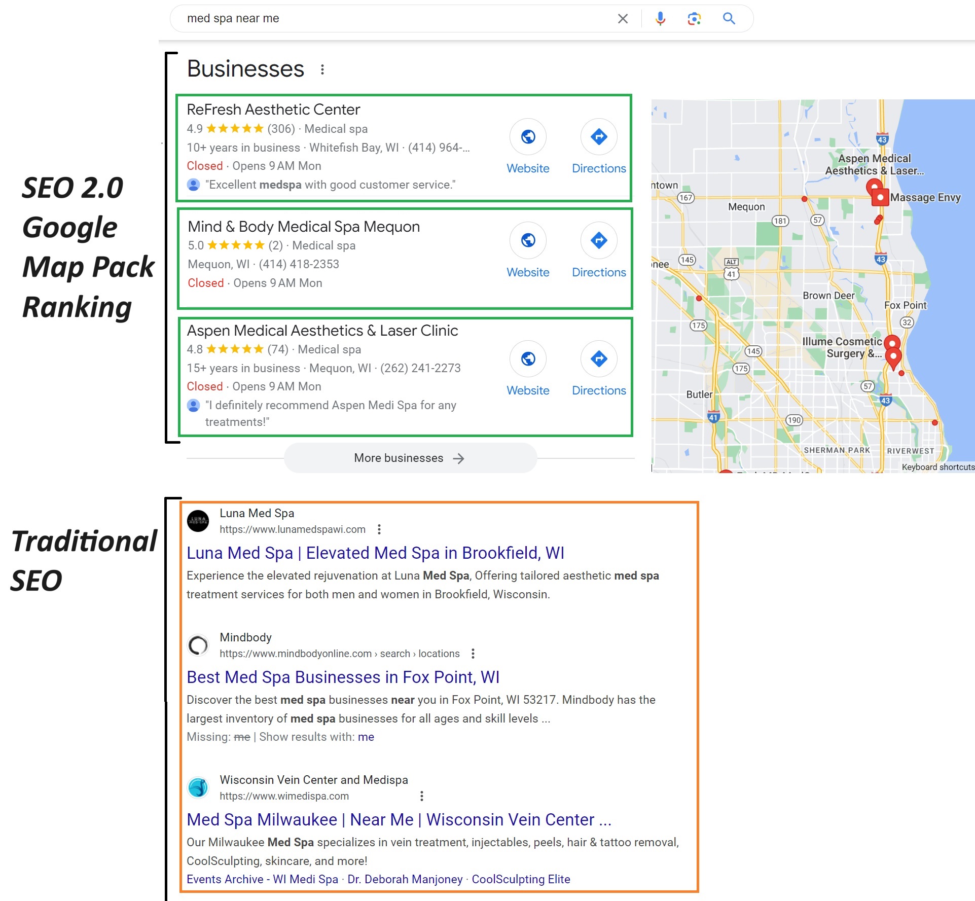Open Google Lens image search icon

694,19
